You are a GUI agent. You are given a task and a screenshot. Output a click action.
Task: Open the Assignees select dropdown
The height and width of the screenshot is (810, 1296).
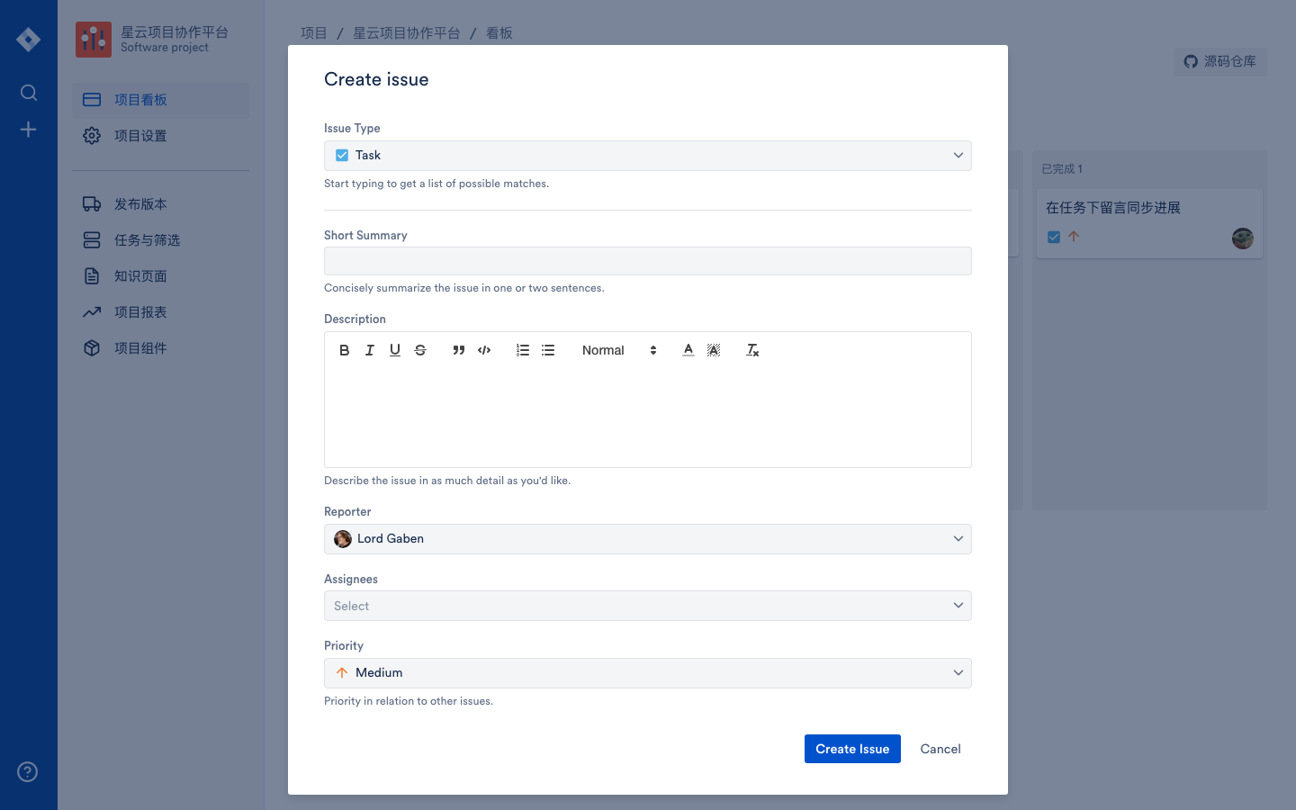[x=648, y=606]
